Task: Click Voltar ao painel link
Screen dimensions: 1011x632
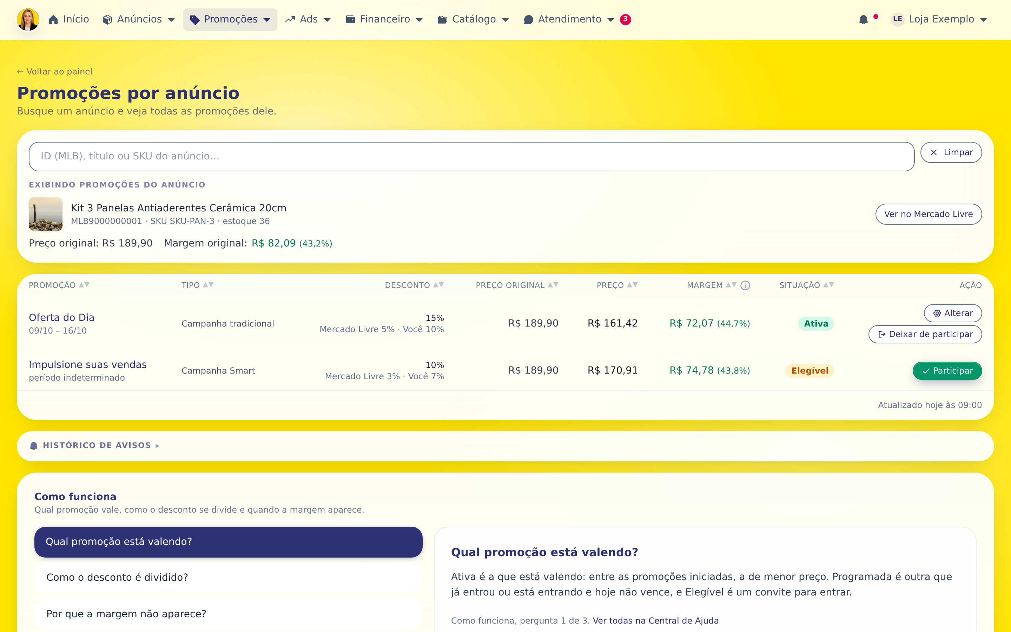Action: 55,72
